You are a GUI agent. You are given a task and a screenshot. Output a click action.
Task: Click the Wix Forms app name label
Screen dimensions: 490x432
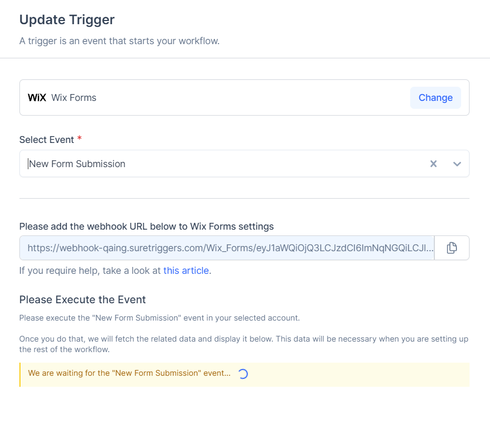pyautogui.click(x=74, y=98)
